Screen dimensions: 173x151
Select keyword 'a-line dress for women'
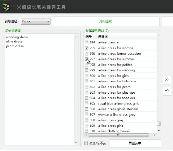click(x=116, y=48)
